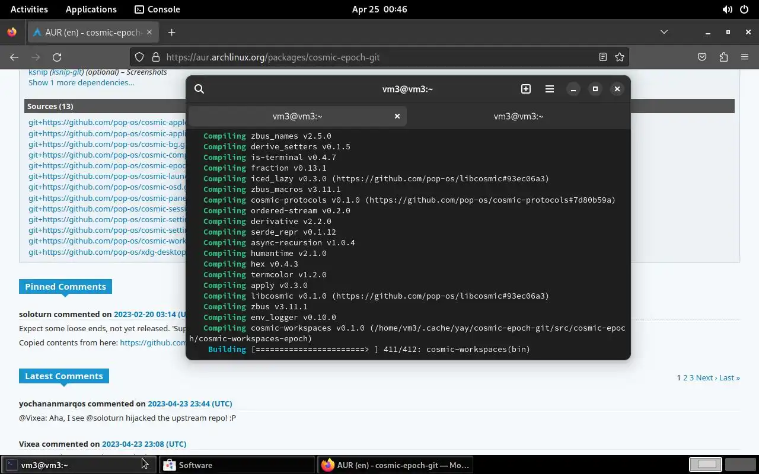This screenshot has height=474, width=759.
Task: Open Firefox extensions menu
Action: pyautogui.click(x=723, y=57)
